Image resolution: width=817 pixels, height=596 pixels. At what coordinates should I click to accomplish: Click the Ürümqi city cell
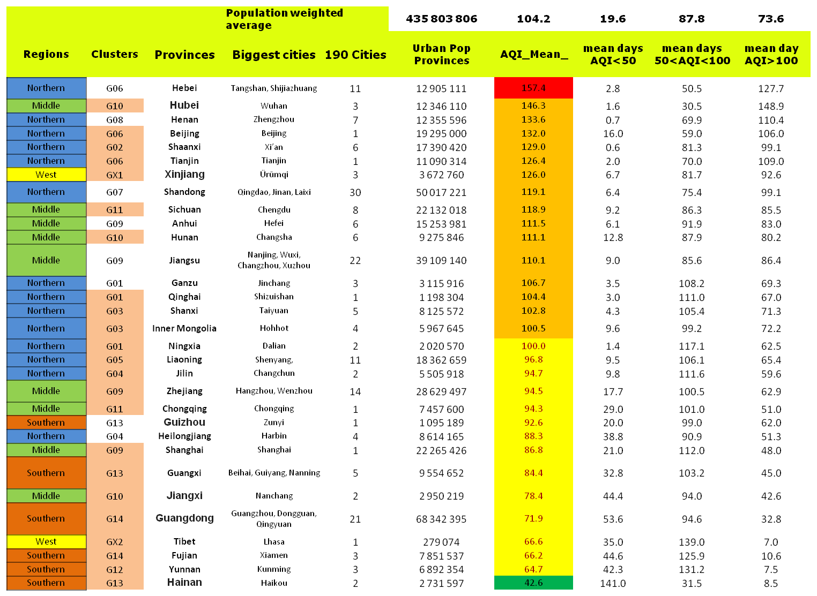[x=274, y=174]
